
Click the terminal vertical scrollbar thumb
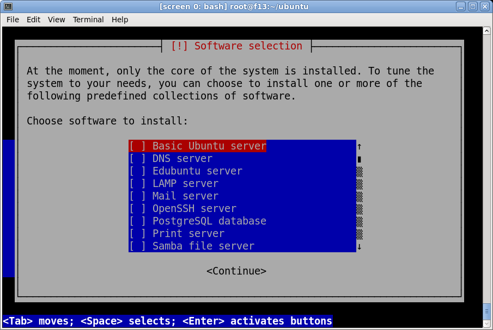click(x=486, y=312)
